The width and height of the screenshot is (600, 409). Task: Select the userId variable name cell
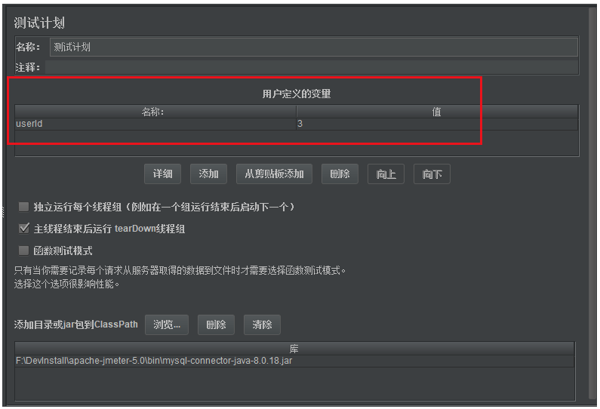[155, 124]
